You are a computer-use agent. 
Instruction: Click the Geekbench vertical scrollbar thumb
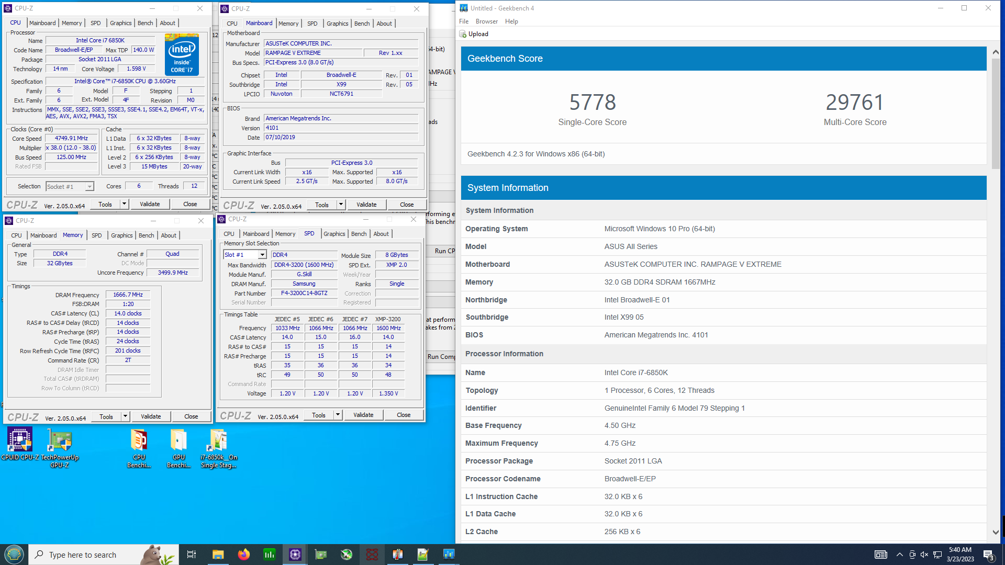pyautogui.click(x=996, y=112)
